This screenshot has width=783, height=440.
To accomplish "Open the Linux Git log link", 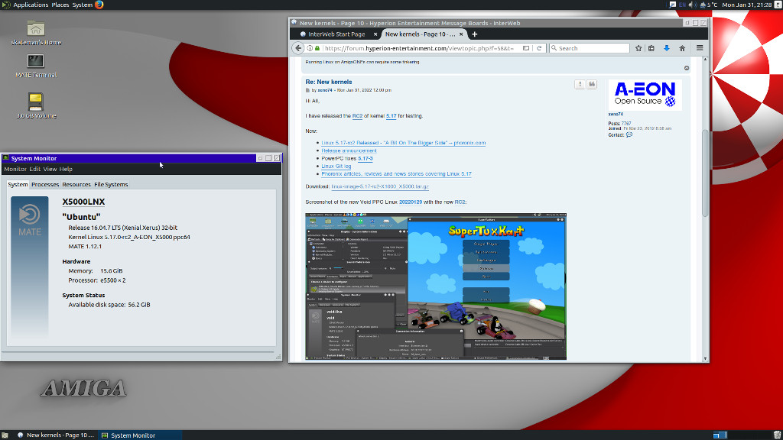I will (336, 166).
